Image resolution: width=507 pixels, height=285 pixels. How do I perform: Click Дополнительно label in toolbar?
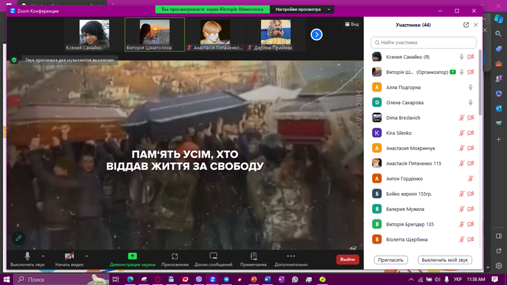tap(291, 264)
